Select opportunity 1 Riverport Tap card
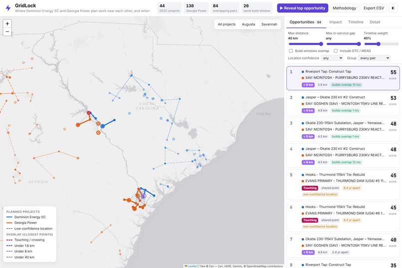The height and width of the screenshot is (268, 402). point(343,78)
